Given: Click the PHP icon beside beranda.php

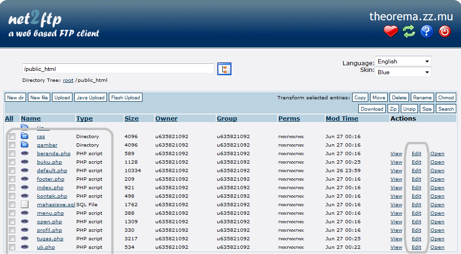Looking at the screenshot, I should 25,153.
